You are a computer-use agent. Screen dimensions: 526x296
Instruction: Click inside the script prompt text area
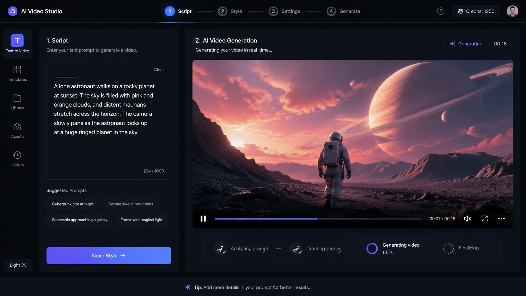point(109,120)
